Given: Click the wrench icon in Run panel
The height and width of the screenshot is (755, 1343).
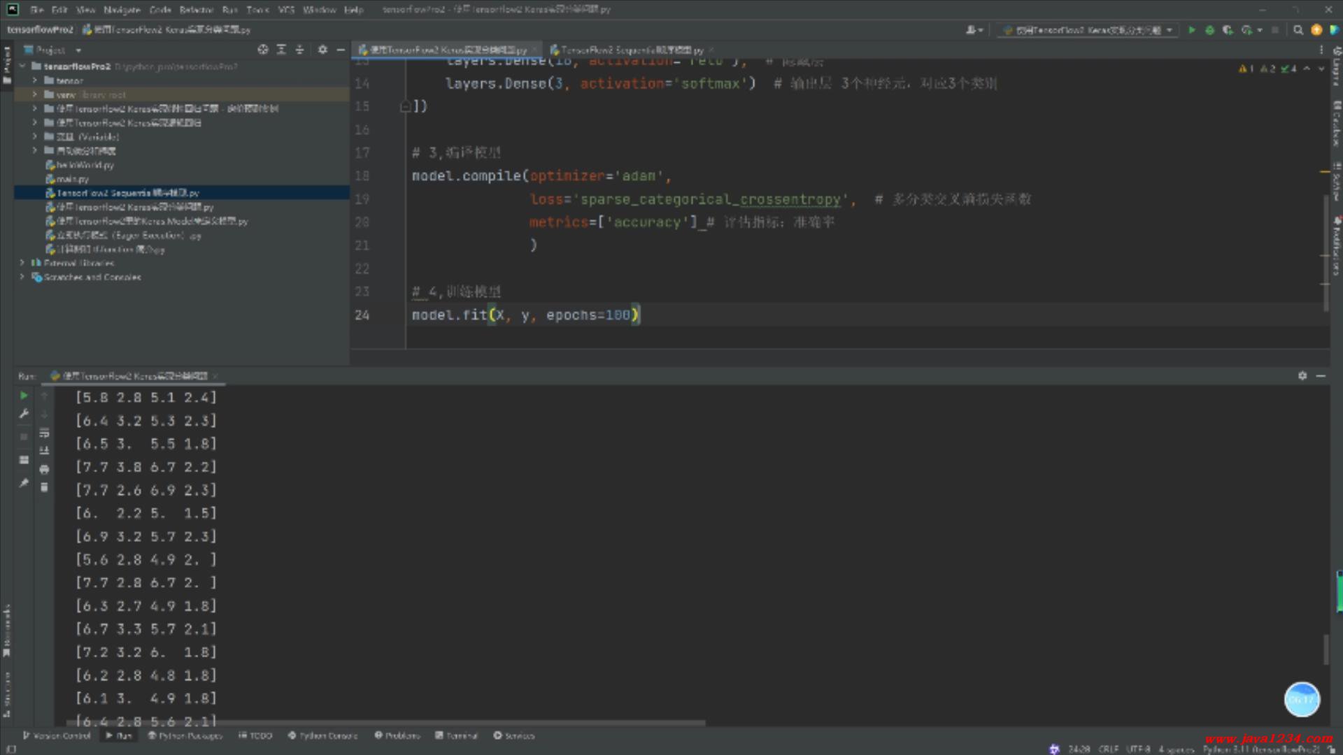Looking at the screenshot, I should point(24,414).
